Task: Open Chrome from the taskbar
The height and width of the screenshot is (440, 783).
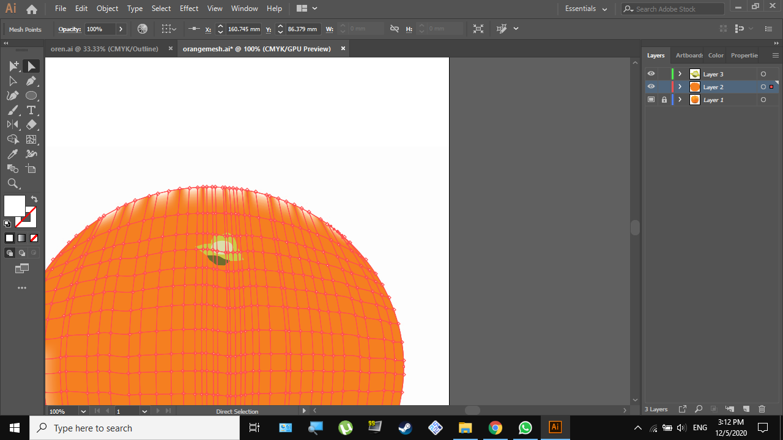Action: point(495,428)
